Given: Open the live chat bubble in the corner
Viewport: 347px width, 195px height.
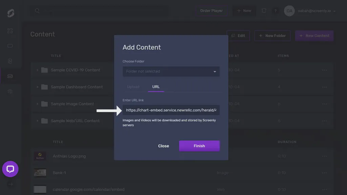Looking at the screenshot, I should click(10, 169).
